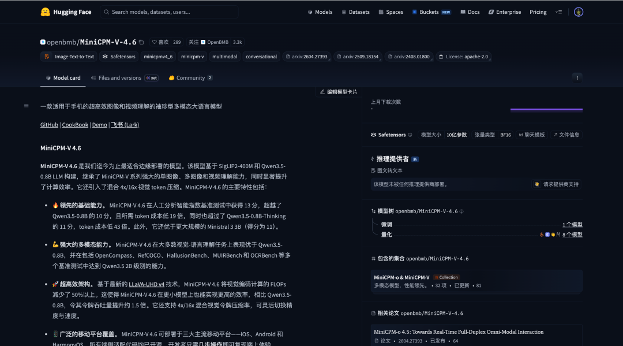The image size is (623, 346).
Task: Go to the Docs page
Action: coord(470,12)
